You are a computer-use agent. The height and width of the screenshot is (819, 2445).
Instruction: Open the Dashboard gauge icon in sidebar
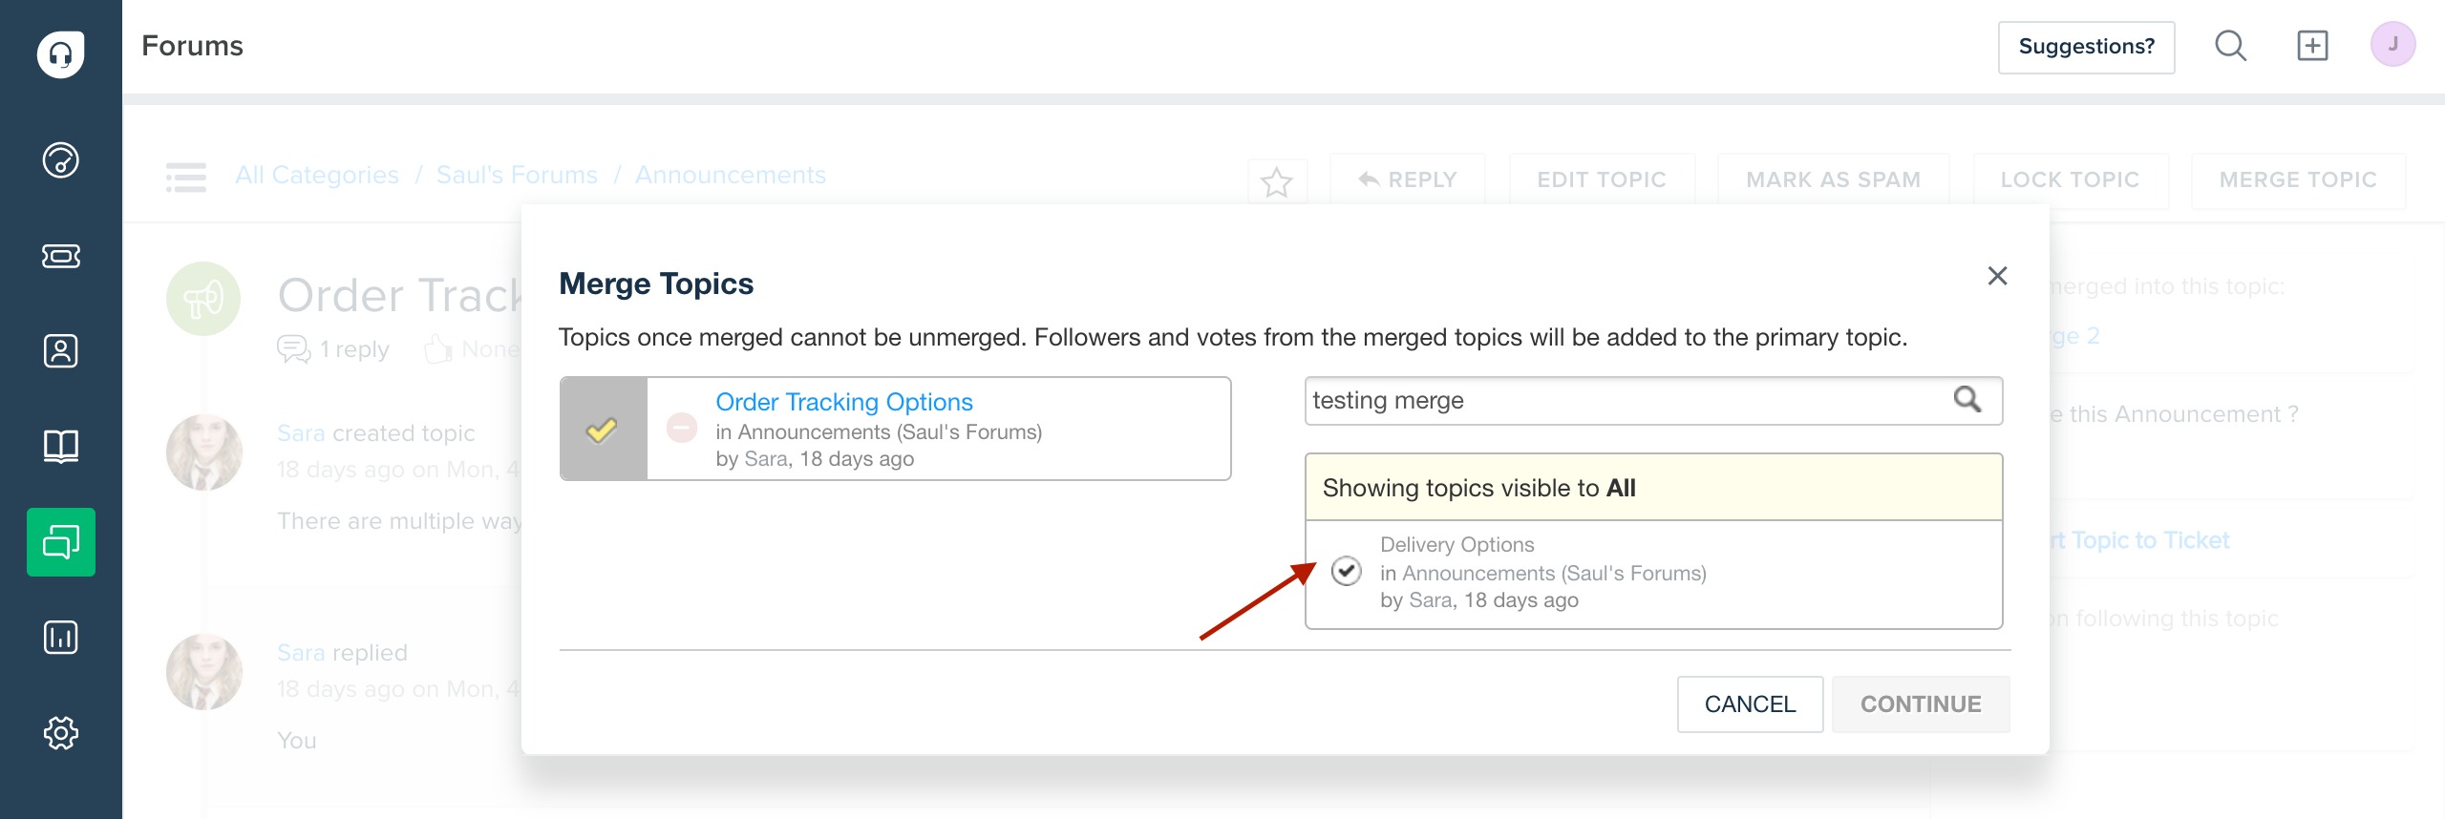point(60,159)
